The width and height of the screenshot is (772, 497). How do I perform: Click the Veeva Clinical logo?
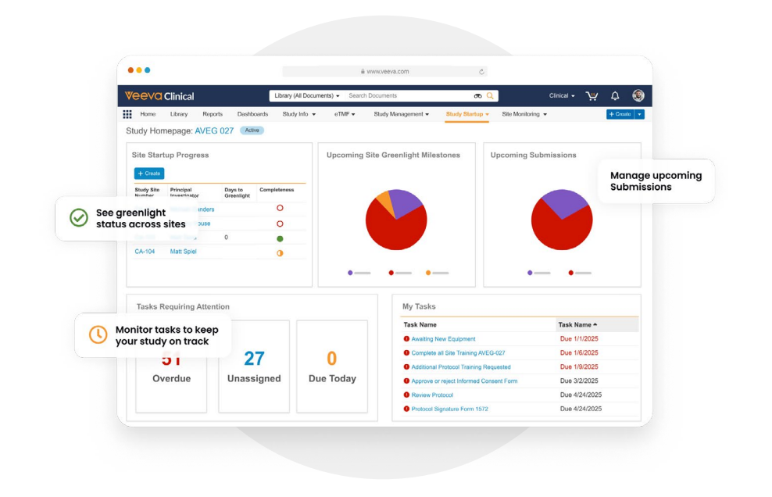coord(159,96)
